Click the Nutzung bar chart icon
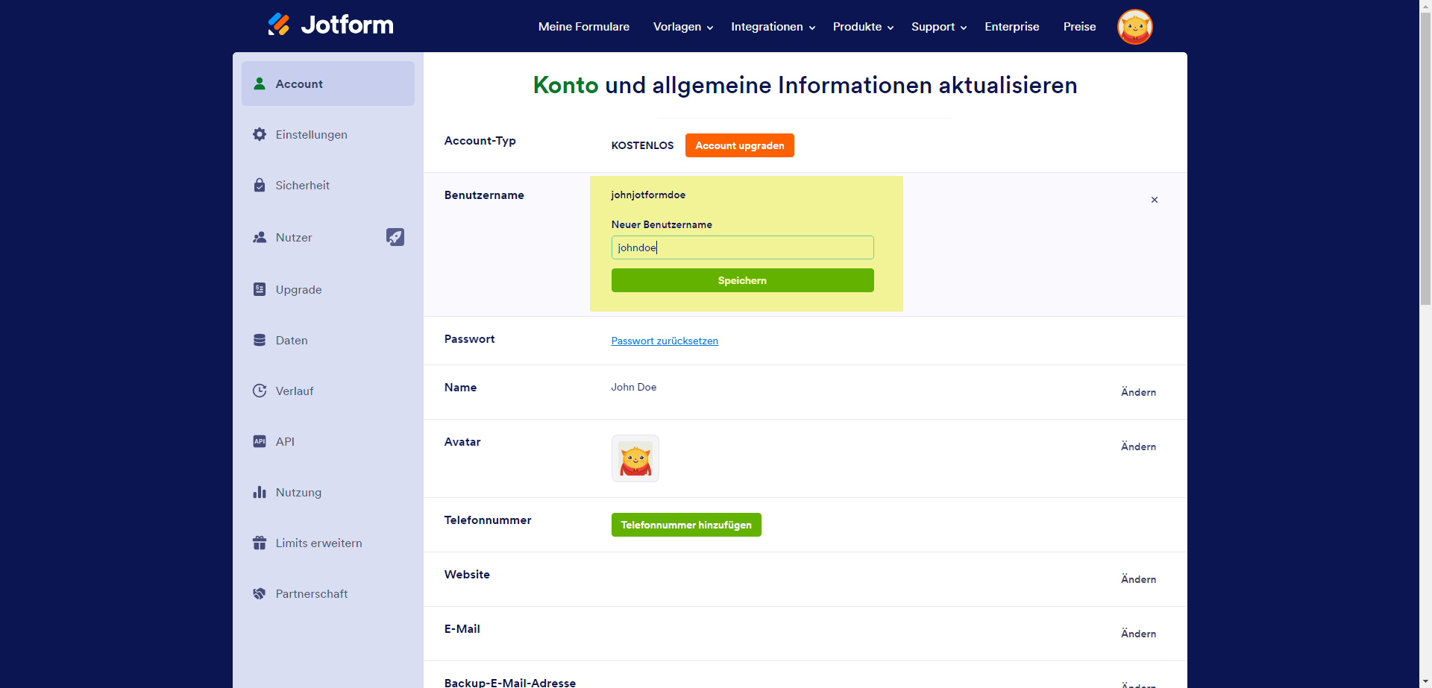The height and width of the screenshot is (688, 1432). [x=260, y=492]
